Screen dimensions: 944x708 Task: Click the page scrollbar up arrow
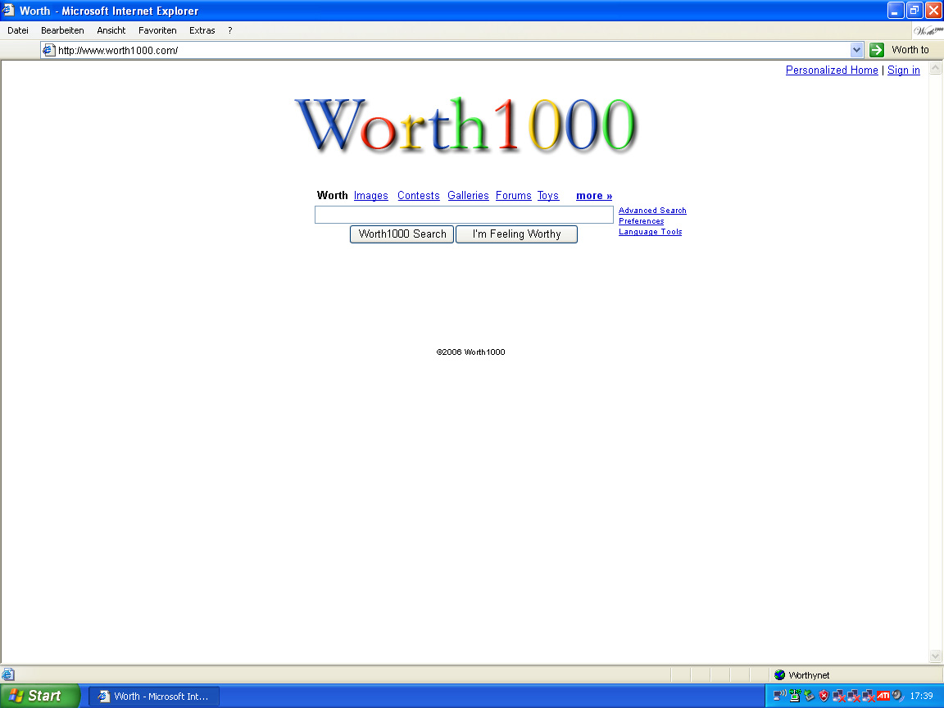pos(935,68)
